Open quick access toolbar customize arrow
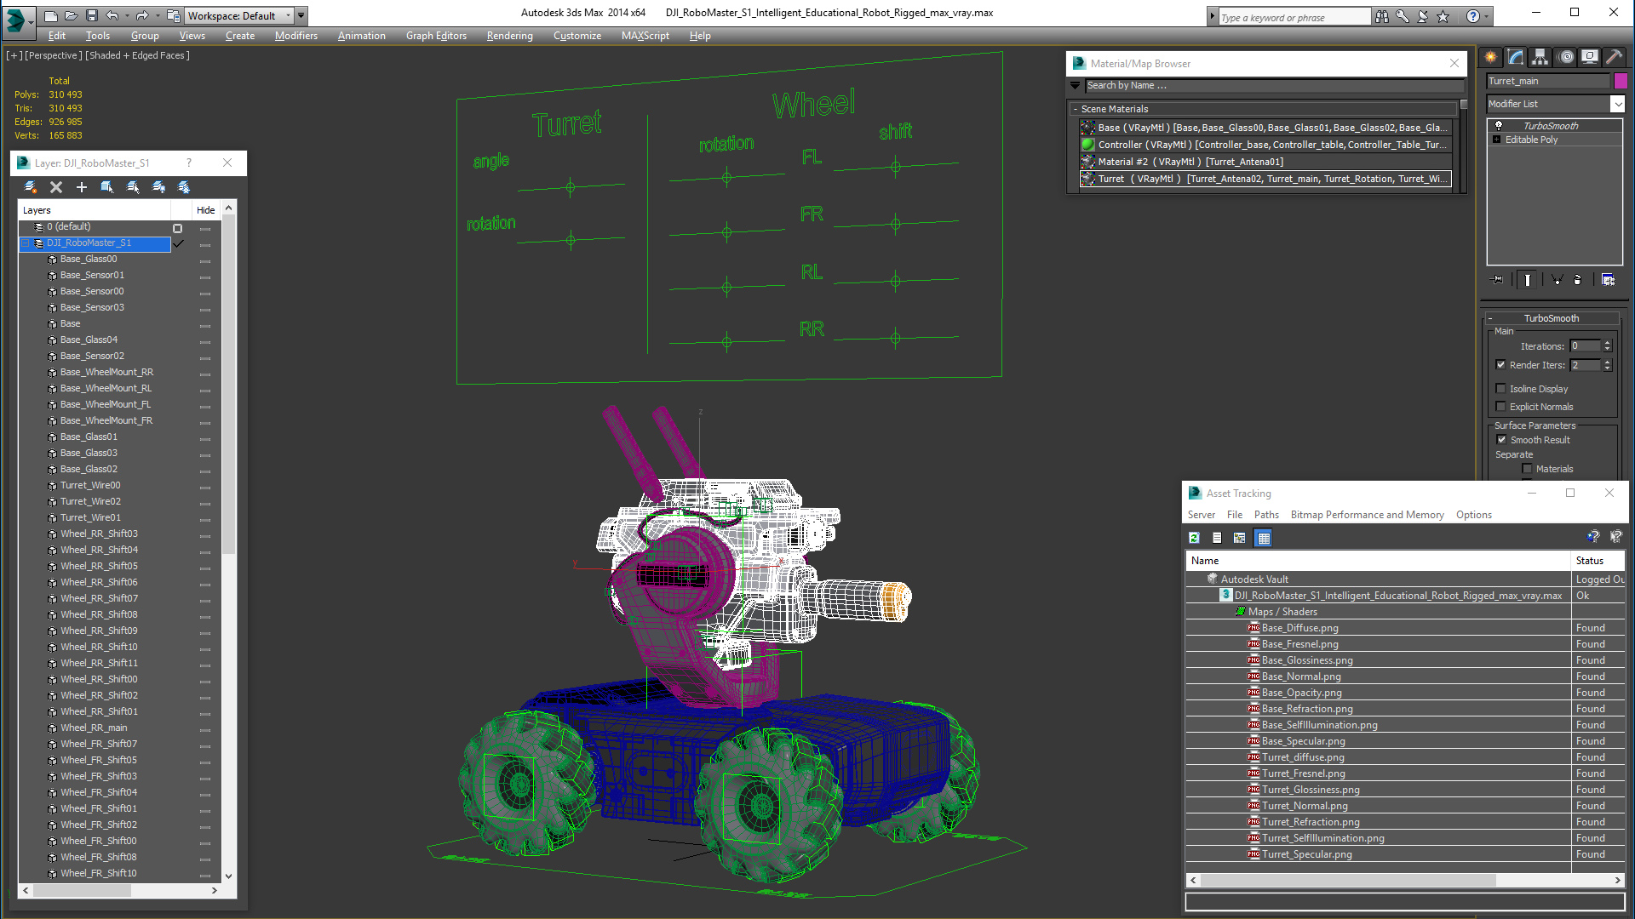Image resolution: width=1635 pixels, height=919 pixels. coord(301,15)
